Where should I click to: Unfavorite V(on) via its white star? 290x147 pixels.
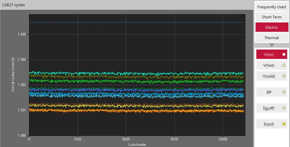(284, 54)
